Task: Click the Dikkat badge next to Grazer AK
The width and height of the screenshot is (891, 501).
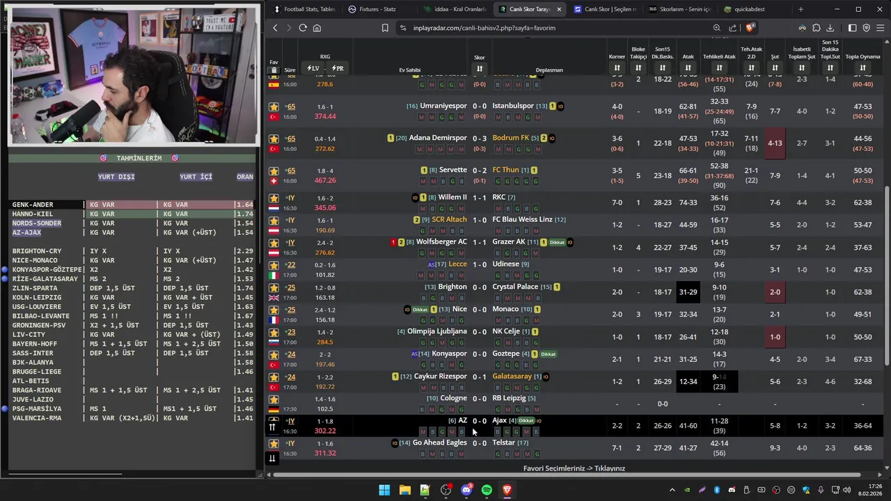Action: pos(557,243)
